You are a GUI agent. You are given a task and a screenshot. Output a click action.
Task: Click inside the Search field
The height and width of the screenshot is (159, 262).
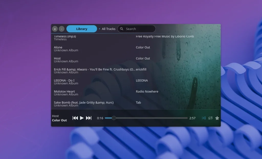click(x=138, y=29)
